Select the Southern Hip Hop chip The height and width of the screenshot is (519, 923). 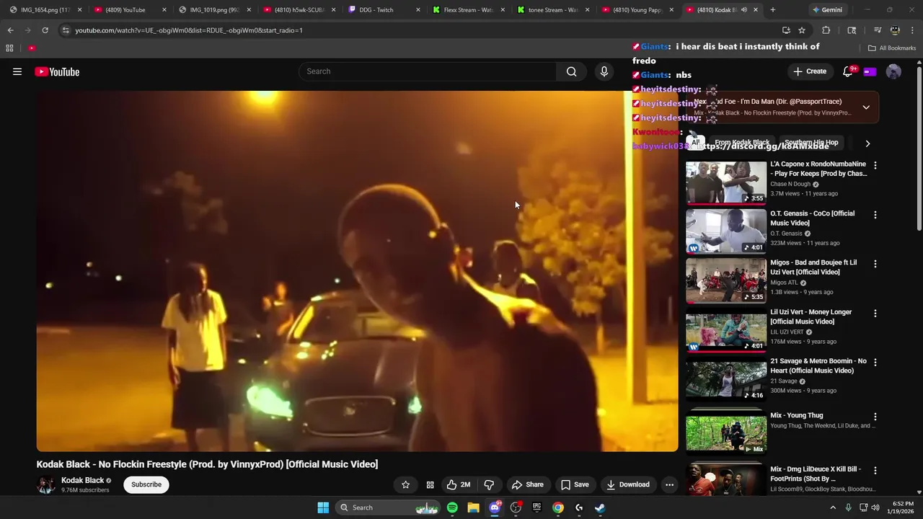(811, 143)
